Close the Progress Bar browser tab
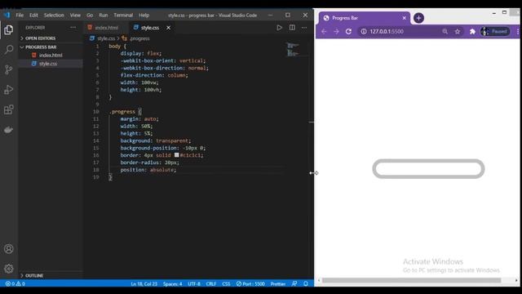Image resolution: width=522 pixels, height=294 pixels. tap(405, 18)
